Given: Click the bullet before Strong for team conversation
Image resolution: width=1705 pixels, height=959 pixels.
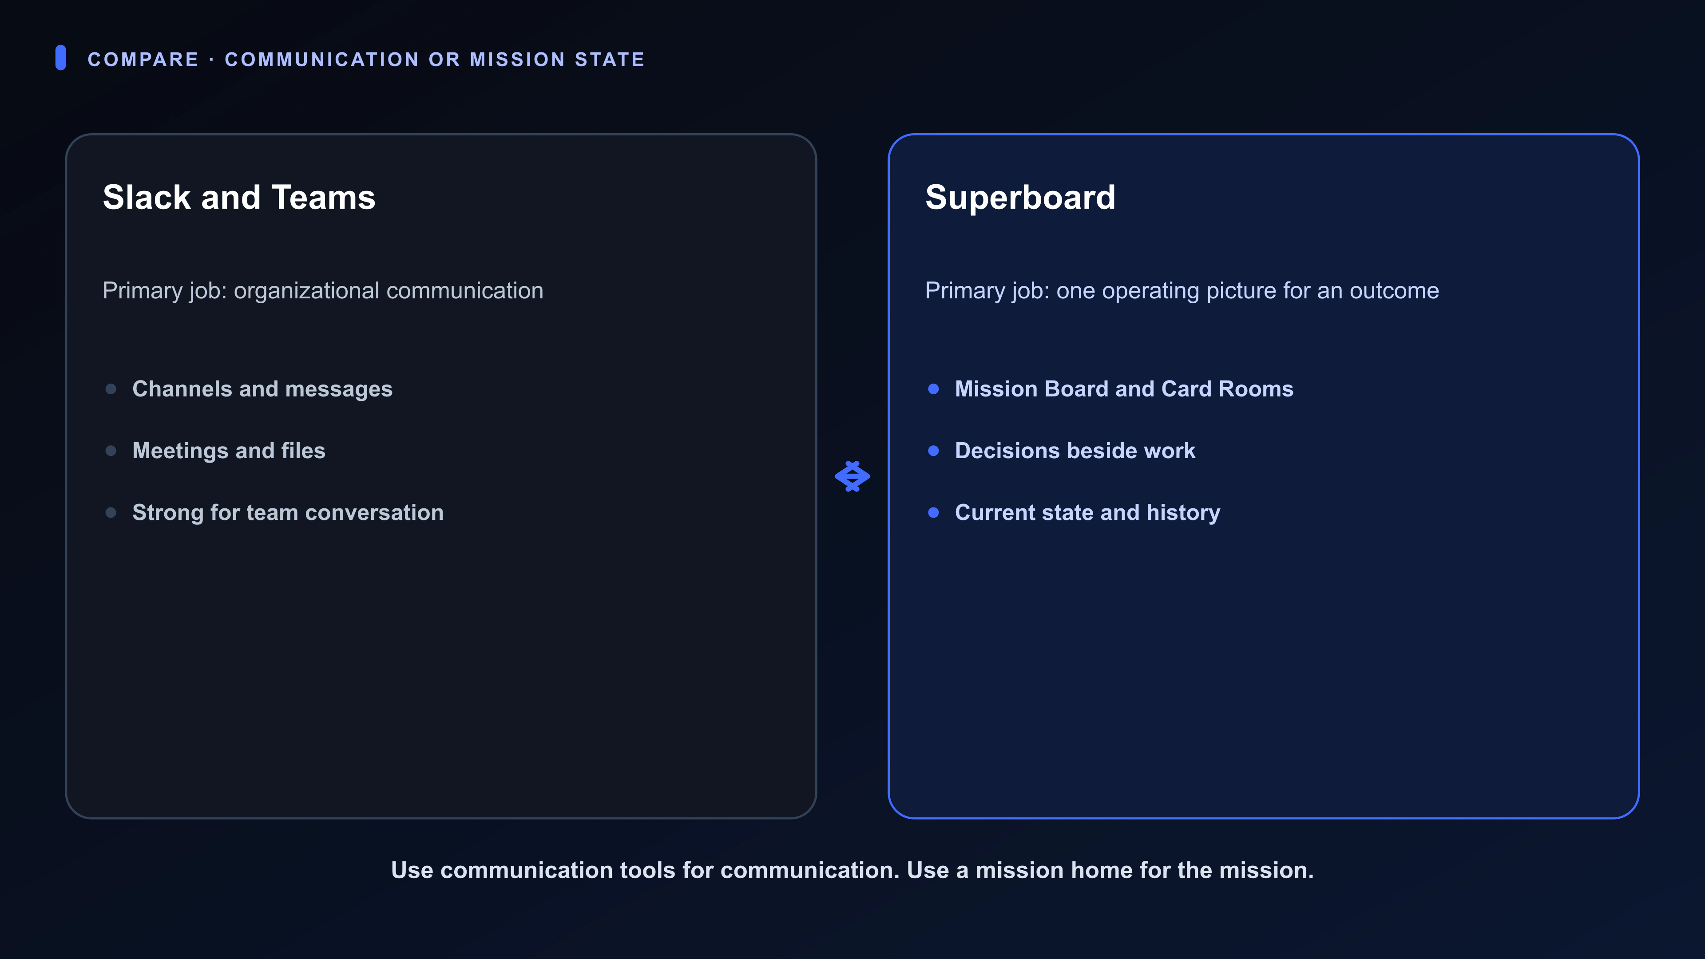Looking at the screenshot, I should click(x=111, y=512).
